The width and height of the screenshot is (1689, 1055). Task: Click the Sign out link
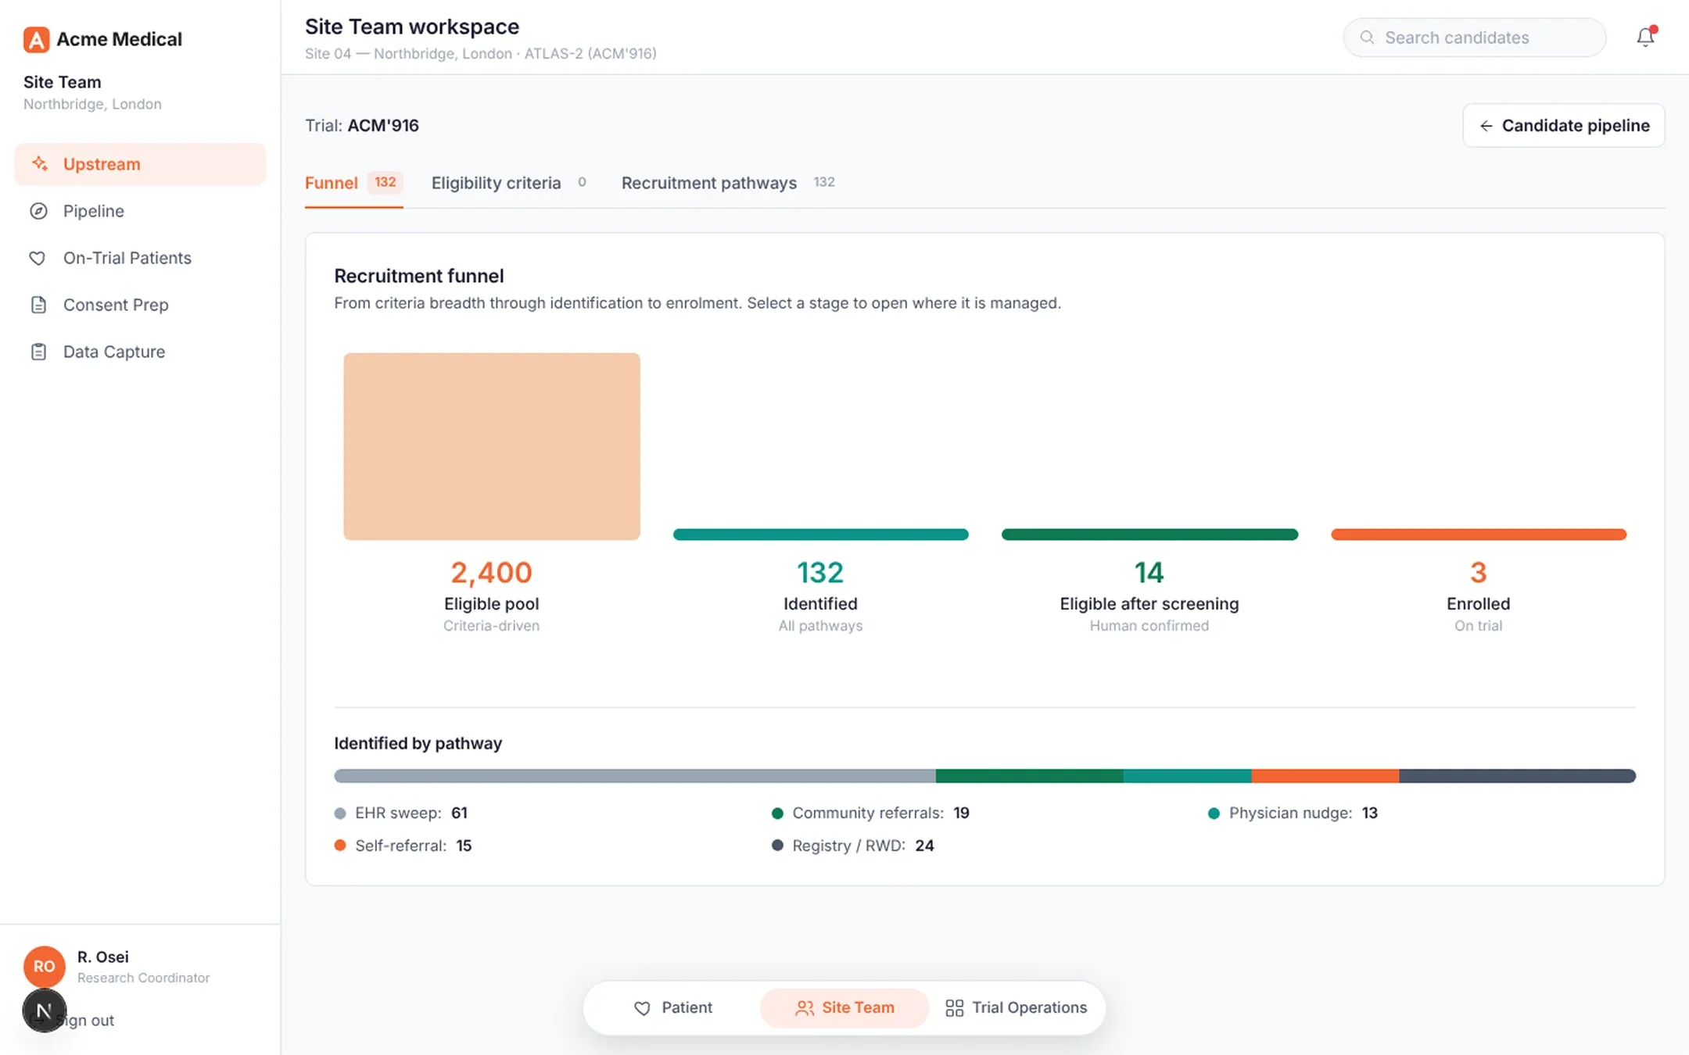click(86, 1021)
